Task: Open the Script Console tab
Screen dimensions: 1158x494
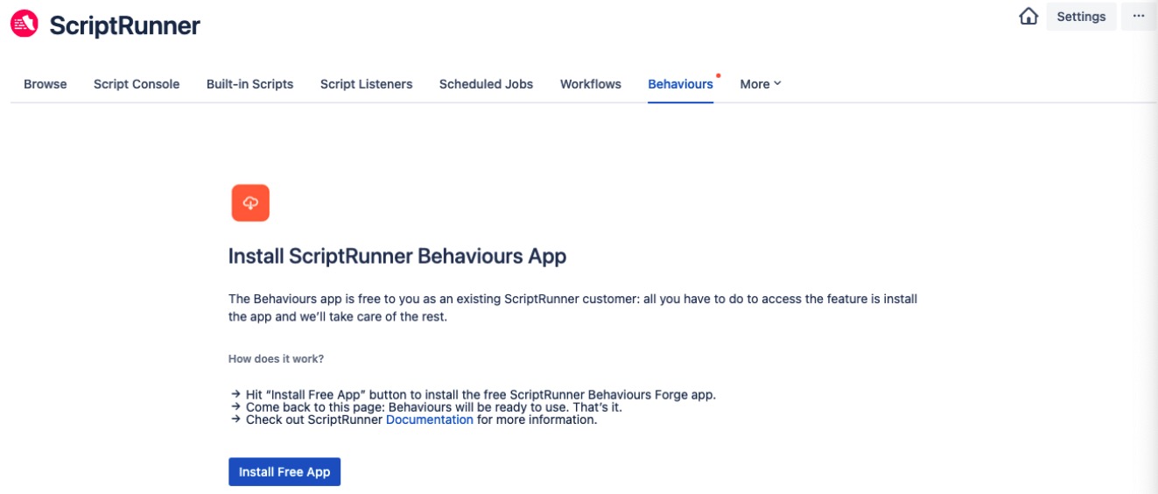Action: 137,84
